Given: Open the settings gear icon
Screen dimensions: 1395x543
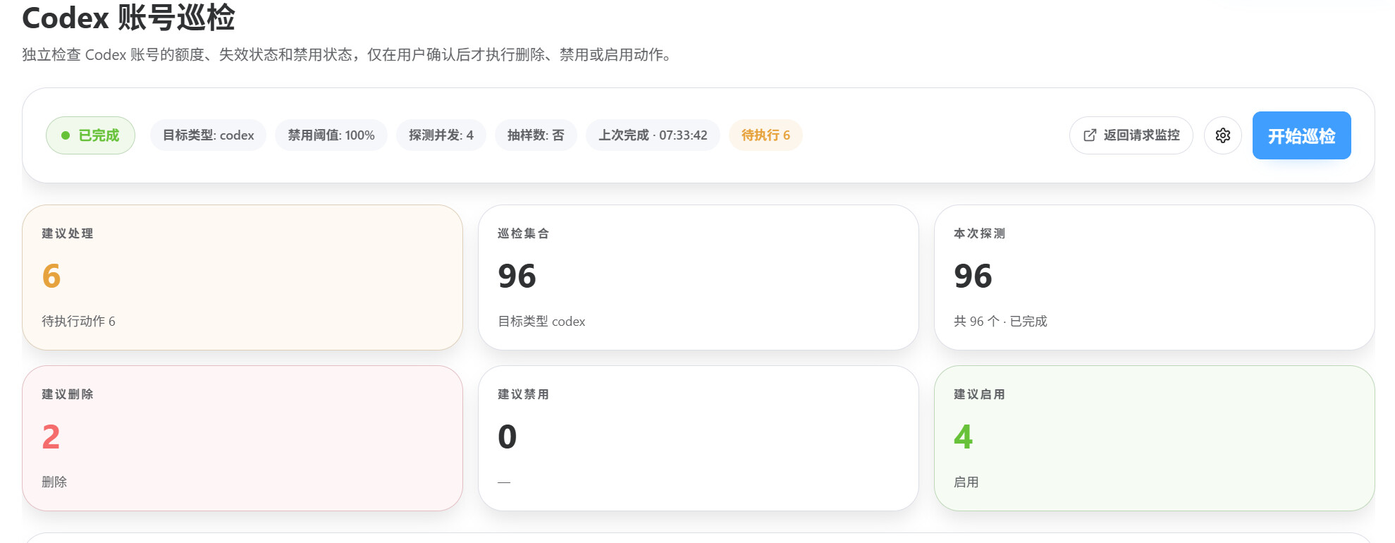Looking at the screenshot, I should pos(1222,135).
